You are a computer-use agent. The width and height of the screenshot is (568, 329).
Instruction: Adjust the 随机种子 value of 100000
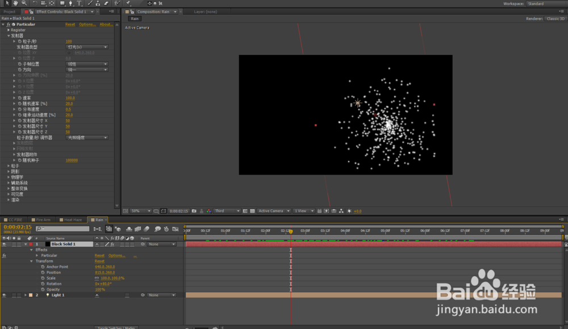(71, 161)
